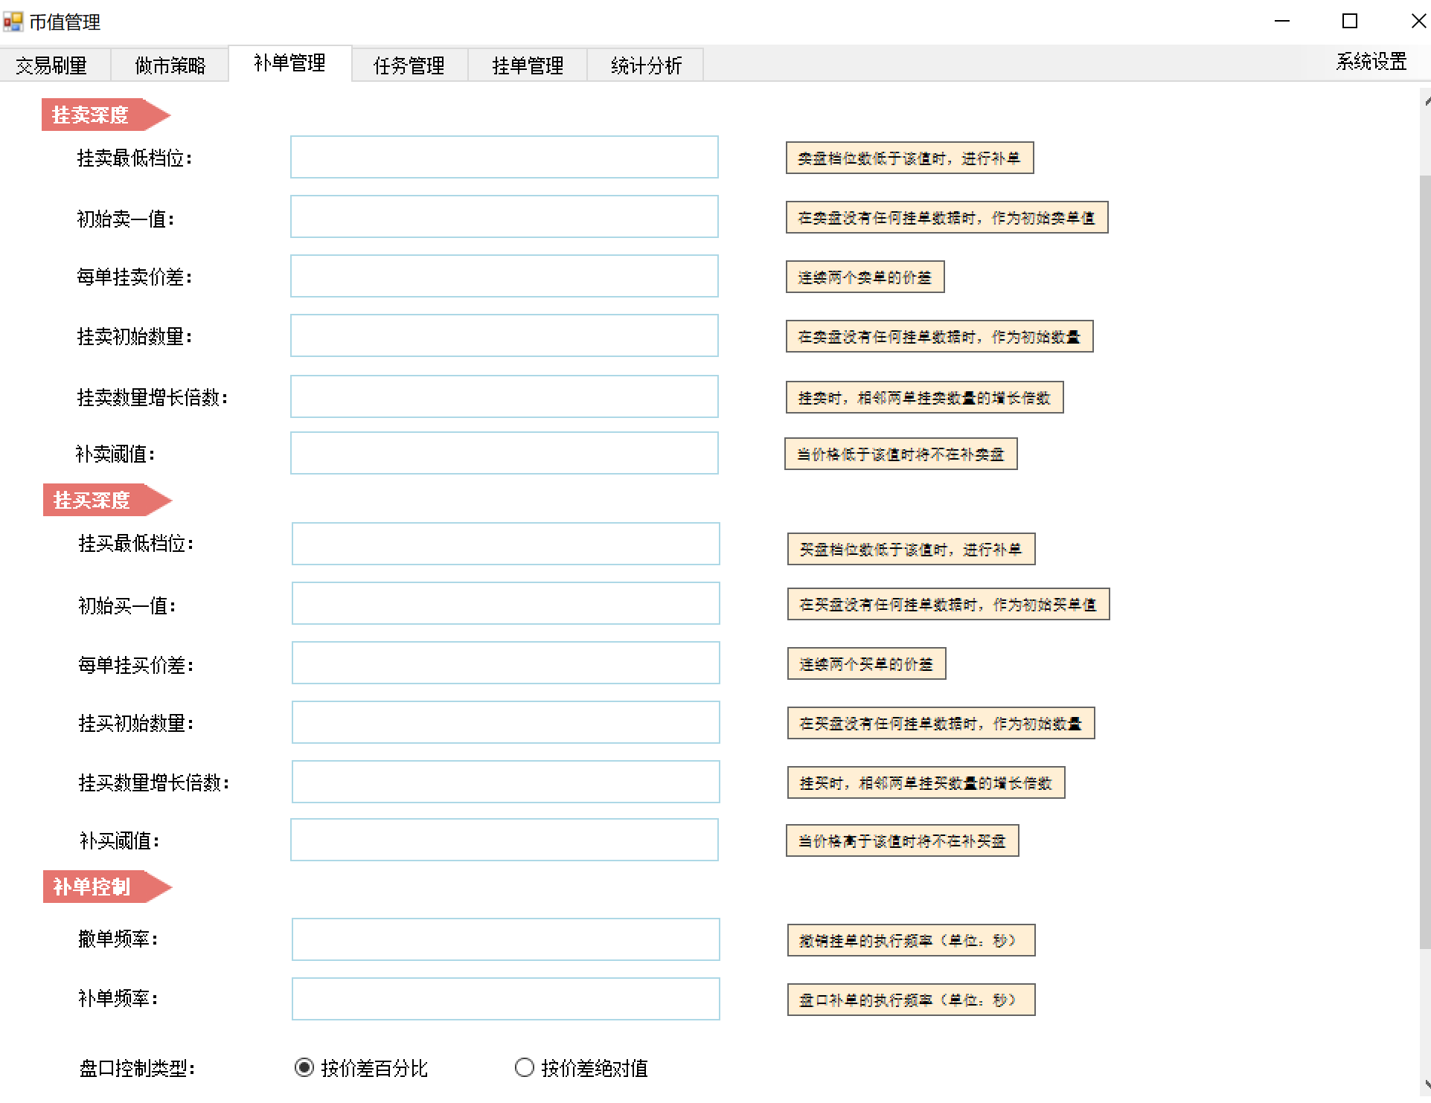The width and height of the screenshot is (1431, 1103).
Task: View the 统计分析 tab
Action: point(646,65)
